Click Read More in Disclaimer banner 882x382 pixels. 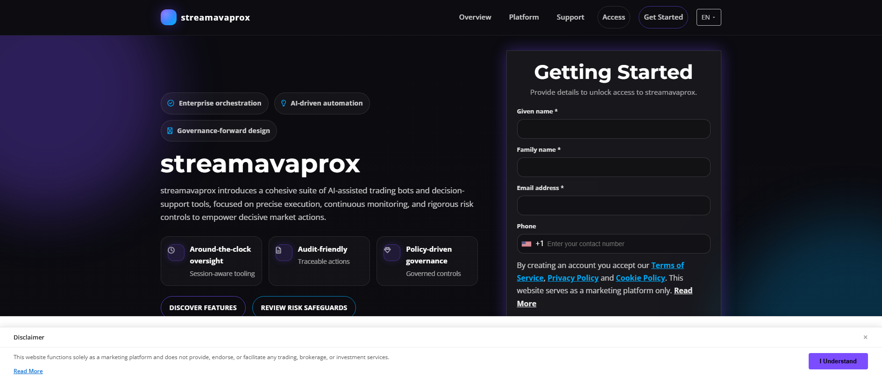(28, 371)
